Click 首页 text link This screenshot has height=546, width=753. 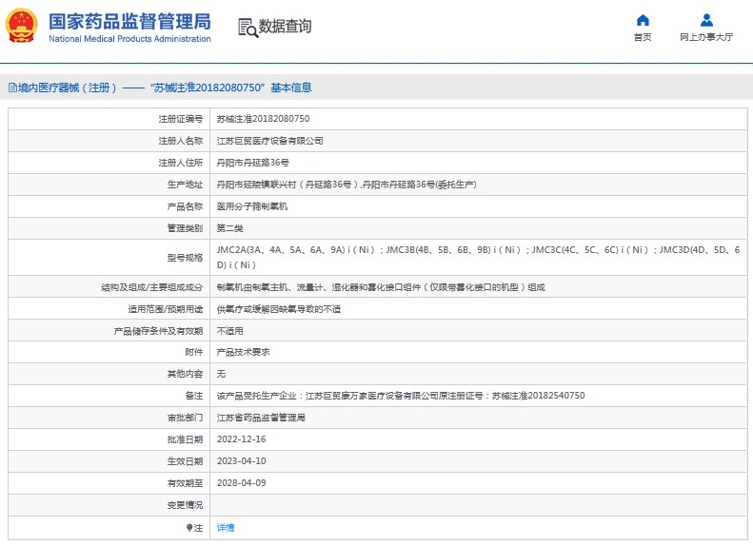click(x=643, y=37)
